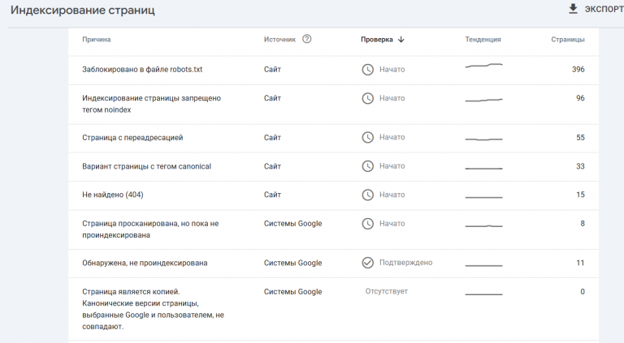Click the help icon next to Источник
This screenshot has height=343, width=624.
pos(306,39)
